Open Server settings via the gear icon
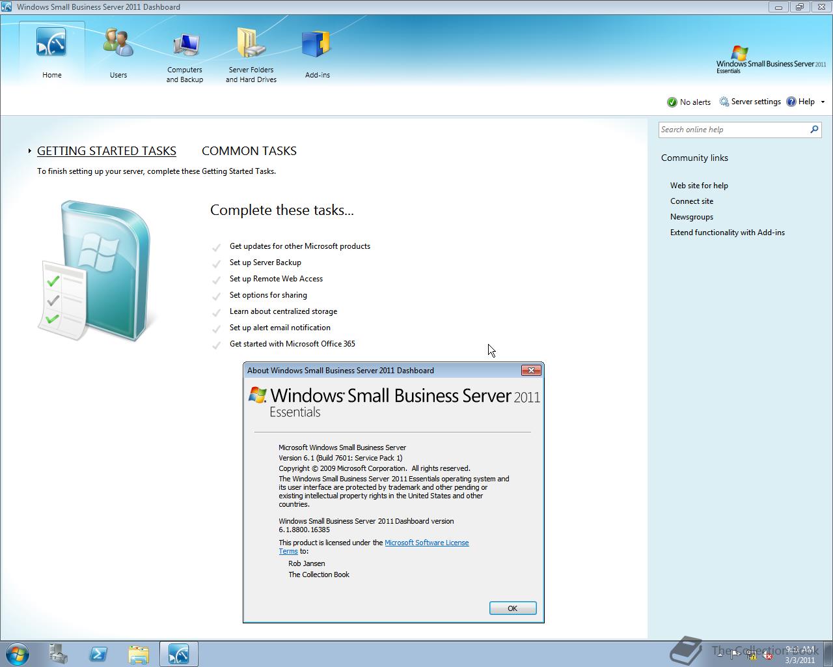This screenshot has height=667, width=833. [723, 102]
